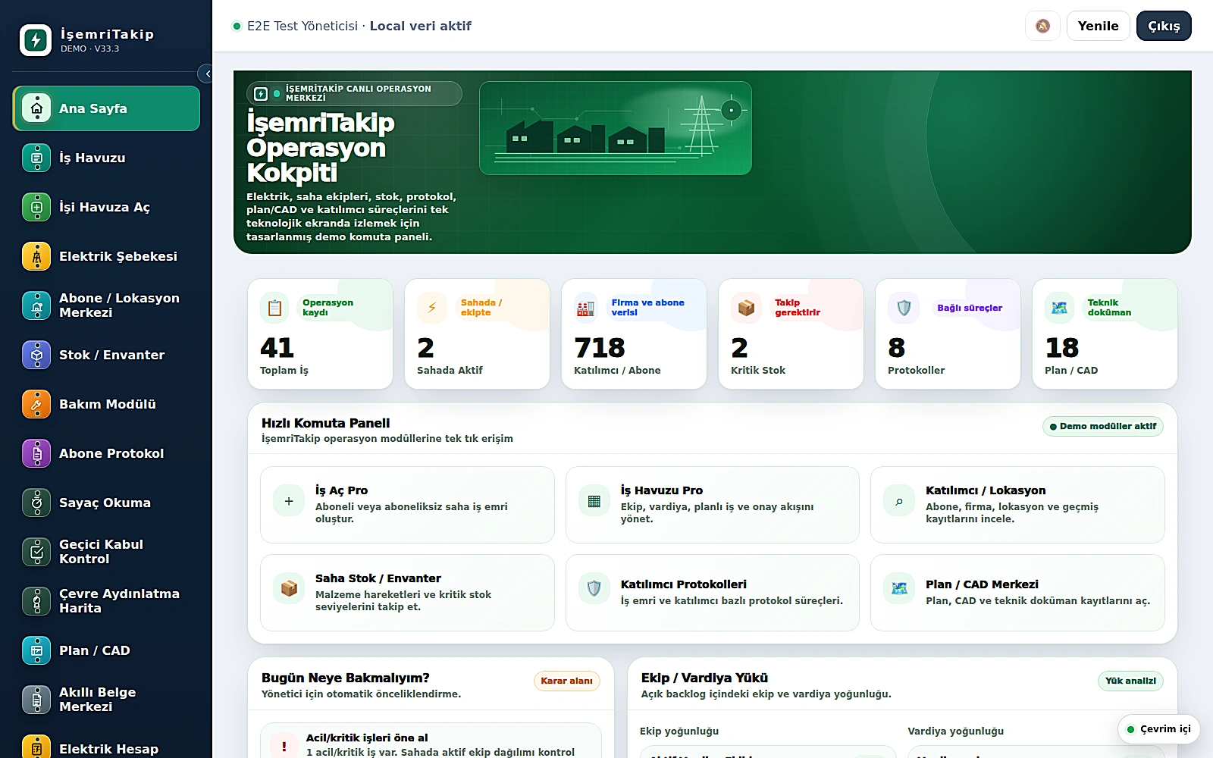1213x758 pixels.
Task: Click the box icon on Kritik Stok card
Action: pyautogui.click(x=746, y=308)
